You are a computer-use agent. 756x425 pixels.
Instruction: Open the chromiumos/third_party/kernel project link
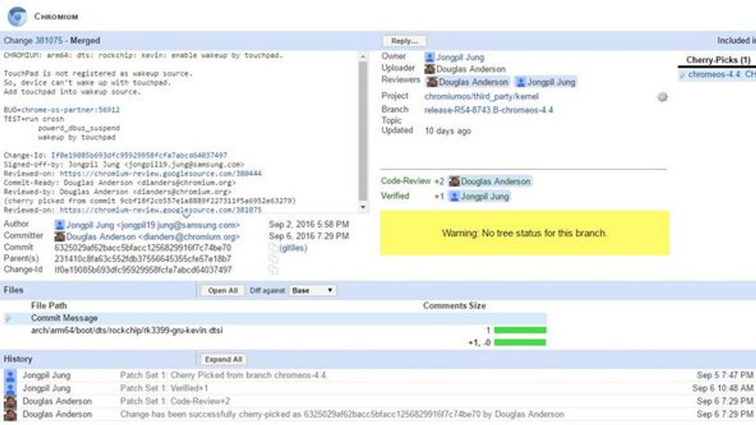coord(481,96)
